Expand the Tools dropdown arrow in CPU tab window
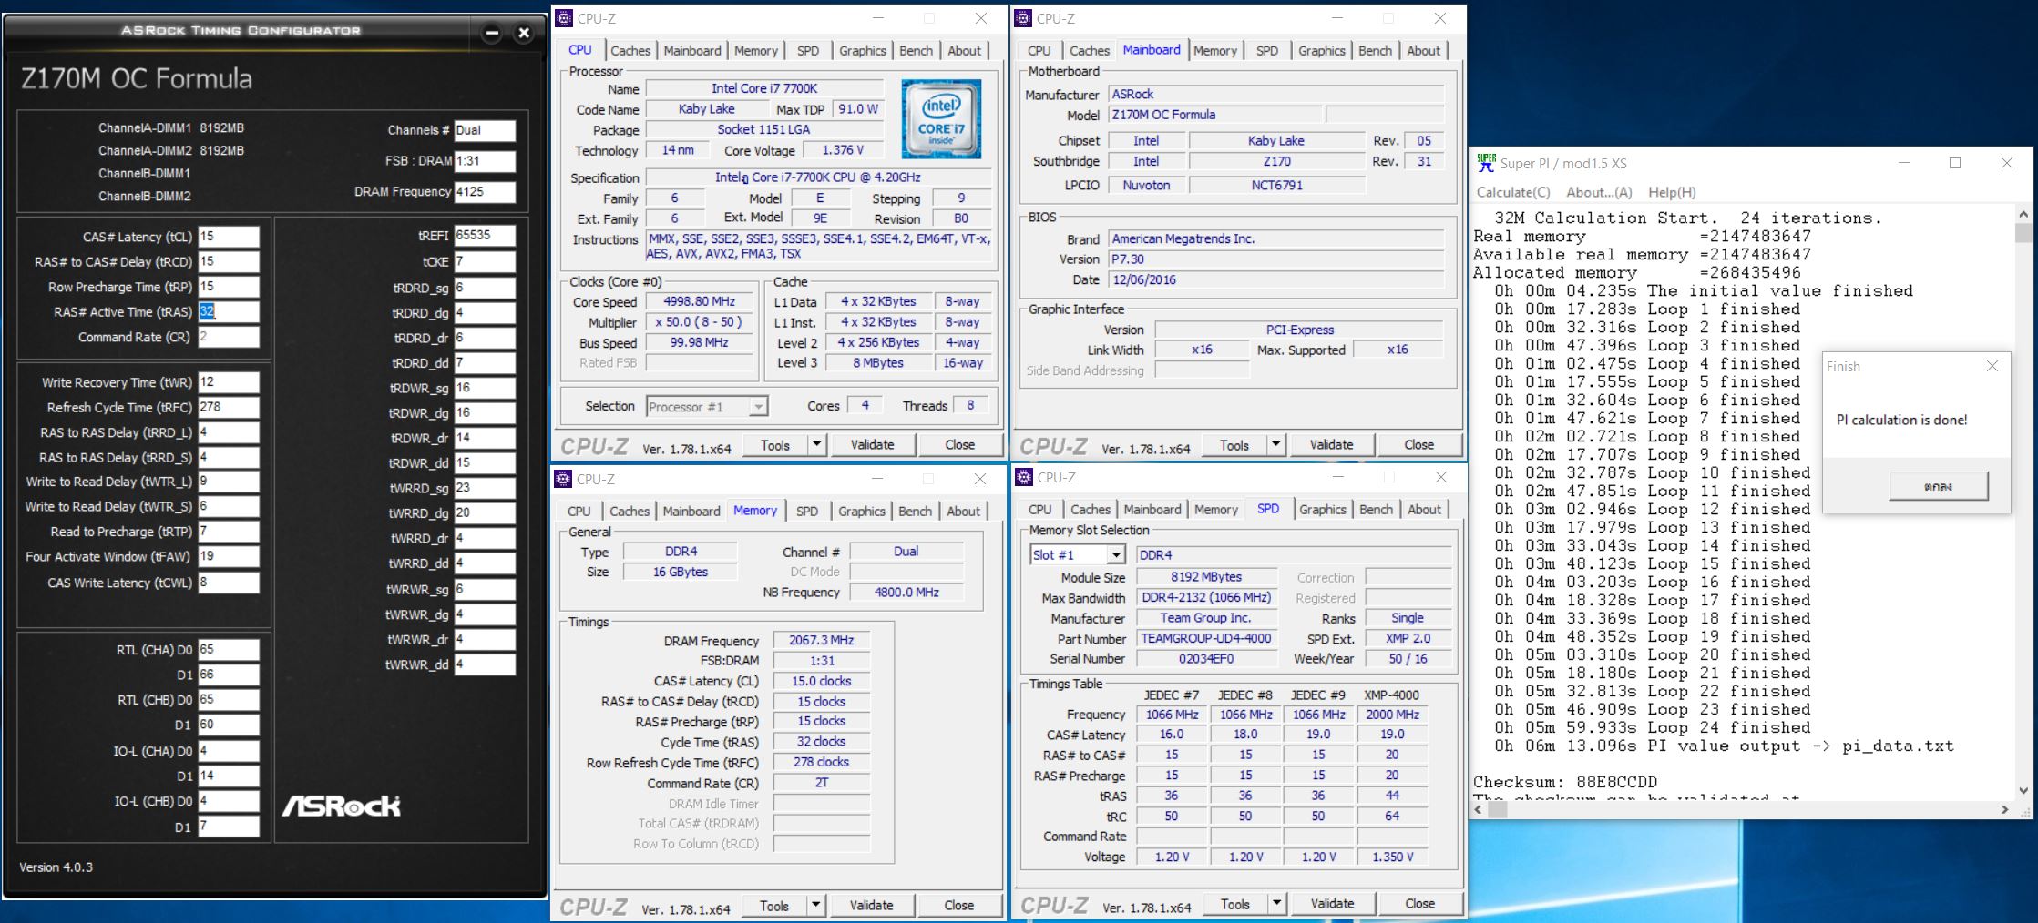2038x923 pixels. [x=817, y=444]
